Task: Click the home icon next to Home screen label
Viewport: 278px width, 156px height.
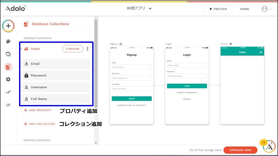Action: 231,44
